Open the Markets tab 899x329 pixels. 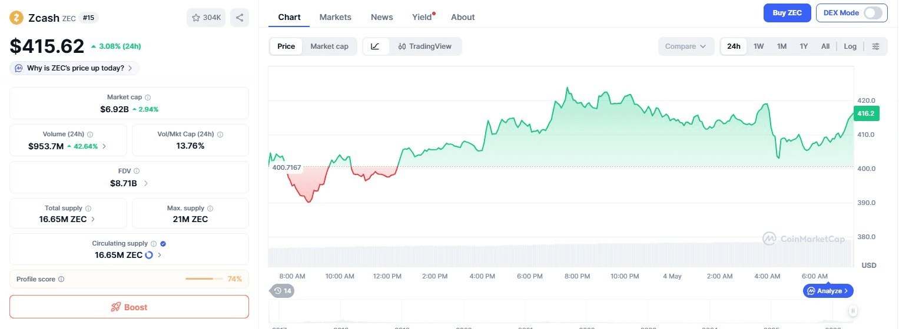pos(336,17)
